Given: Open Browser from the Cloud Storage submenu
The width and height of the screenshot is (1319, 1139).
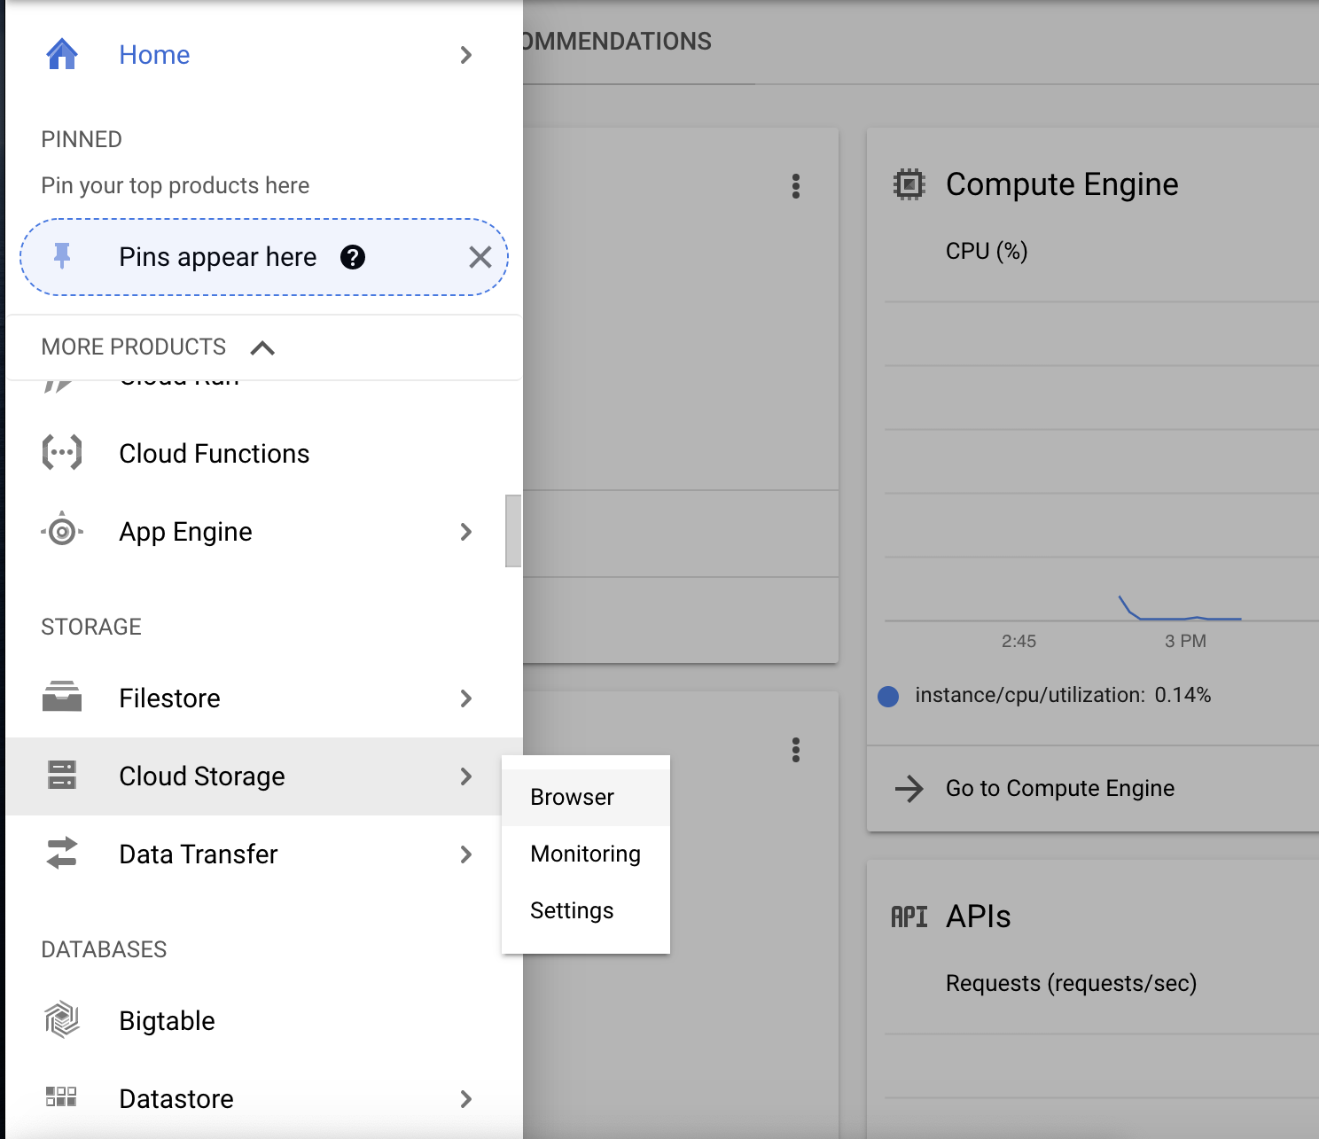Looking at the screenshot, I should pos(572,796).
